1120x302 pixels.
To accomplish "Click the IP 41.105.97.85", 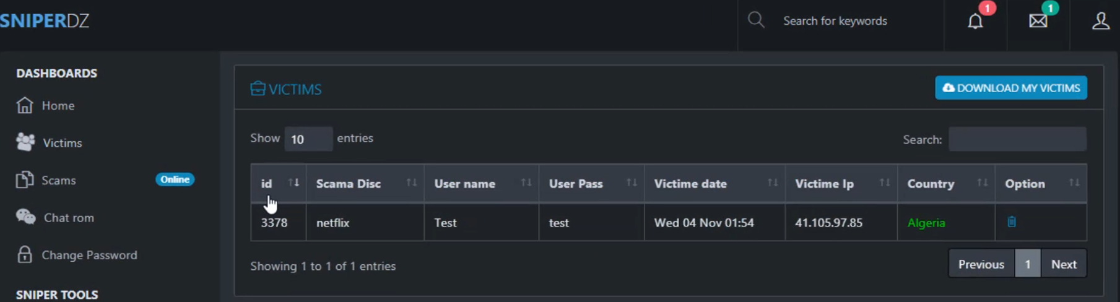I will coord(828,223).
